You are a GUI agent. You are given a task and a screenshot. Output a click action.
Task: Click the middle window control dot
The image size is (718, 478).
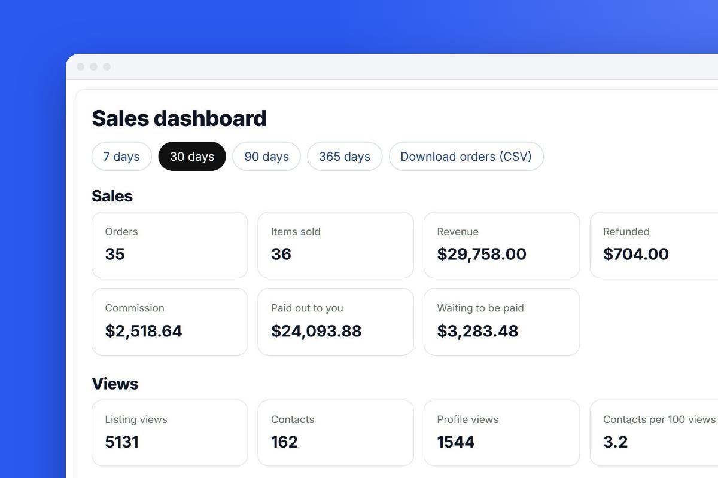click(94, 66)
